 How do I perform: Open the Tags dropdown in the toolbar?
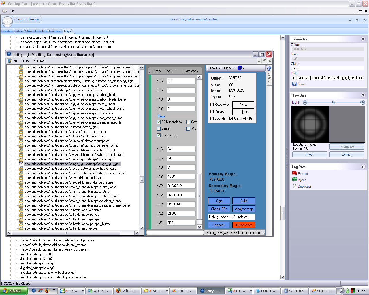(21, 19)
